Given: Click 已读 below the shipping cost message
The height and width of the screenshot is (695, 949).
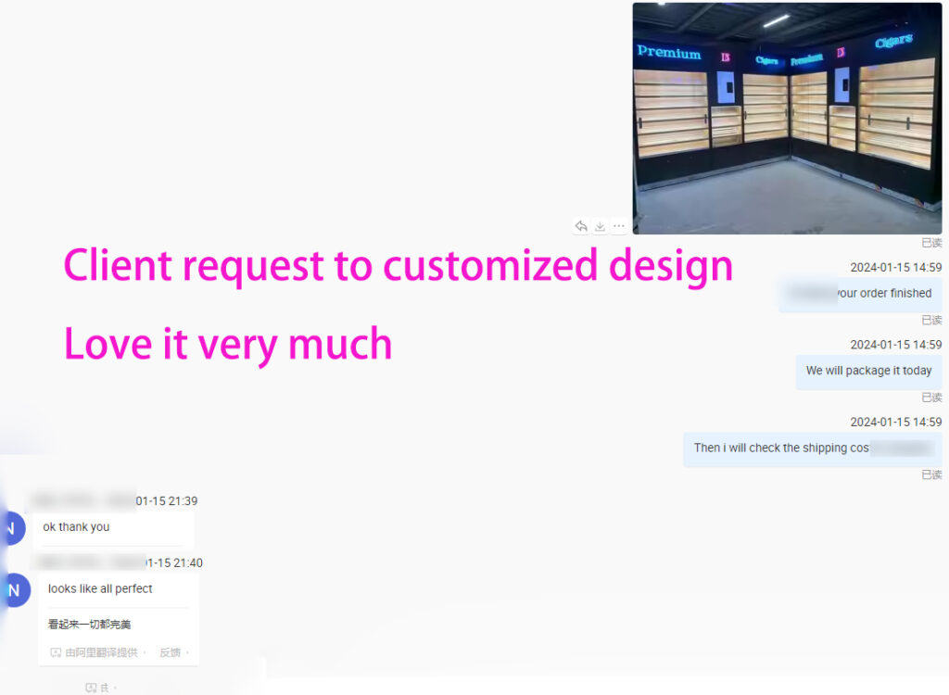Looking at the screenshot, I should click(x=931, y=474).
